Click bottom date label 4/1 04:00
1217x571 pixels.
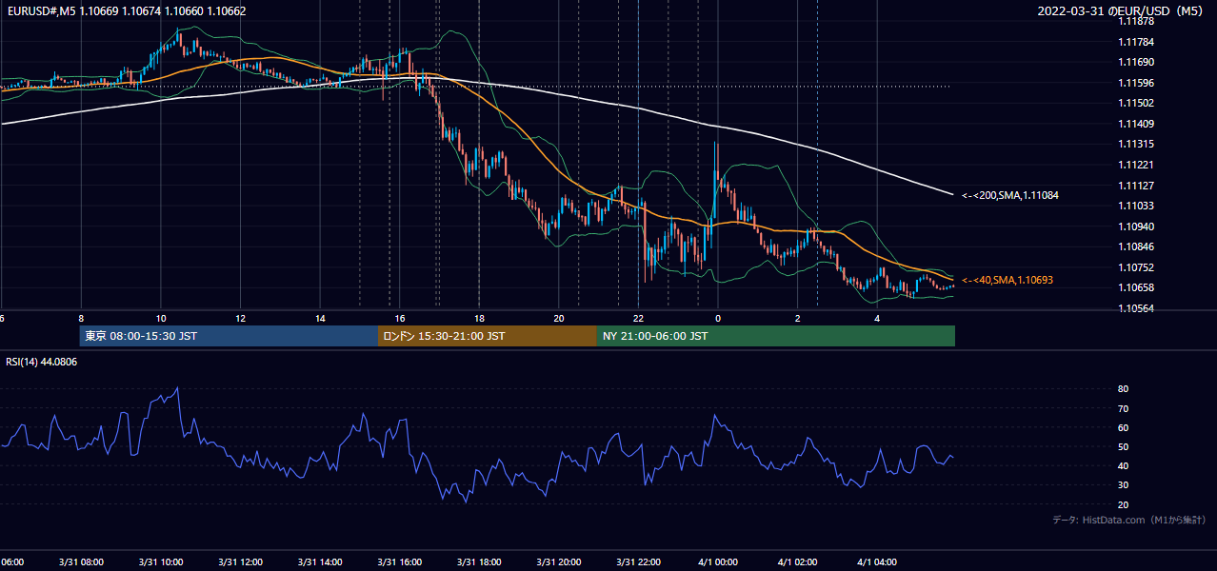[877, 562]
